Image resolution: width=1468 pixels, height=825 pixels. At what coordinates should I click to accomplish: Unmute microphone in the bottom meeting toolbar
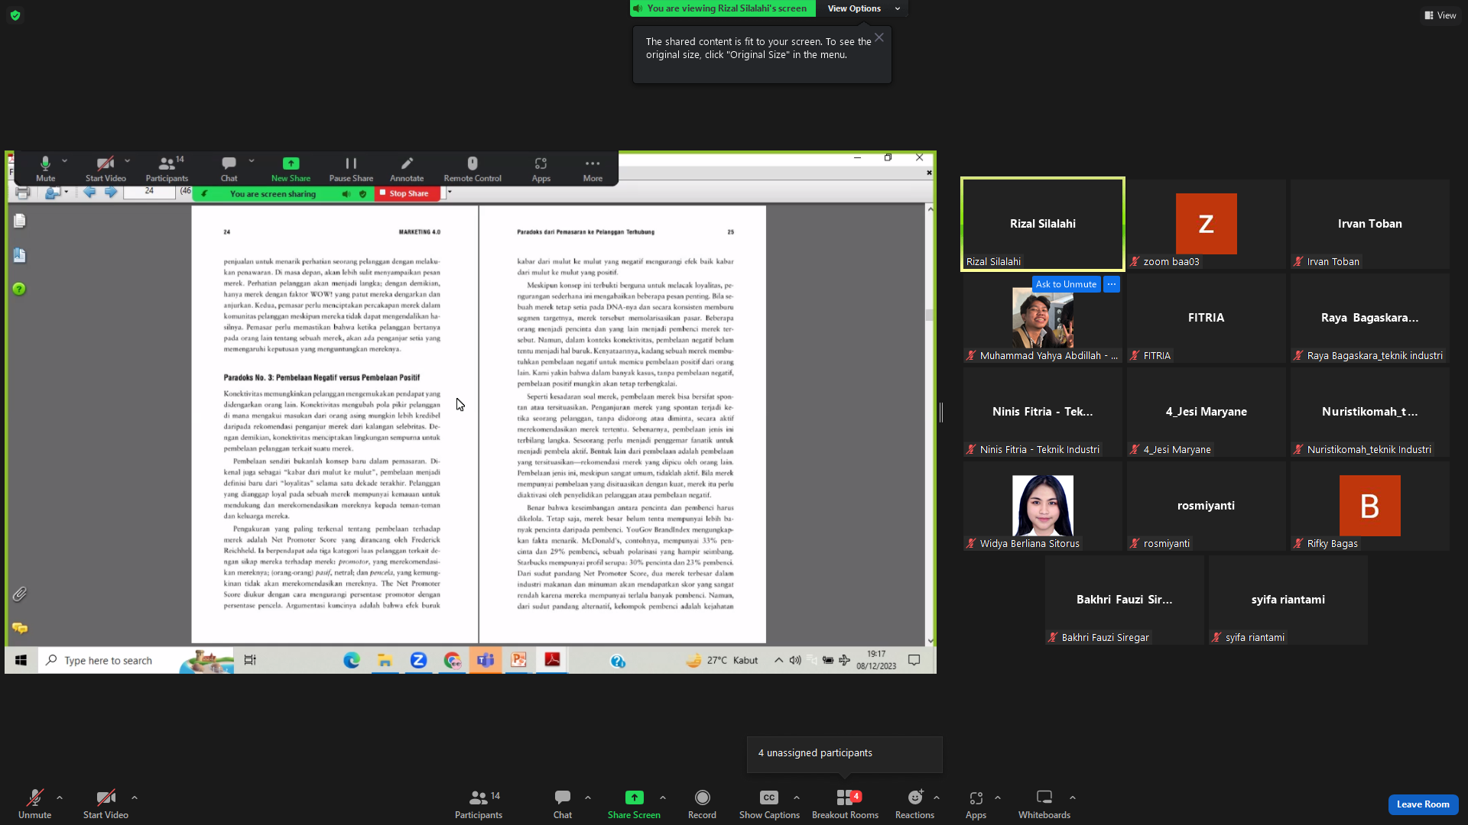pyautogui.click(x=34, y=804)
